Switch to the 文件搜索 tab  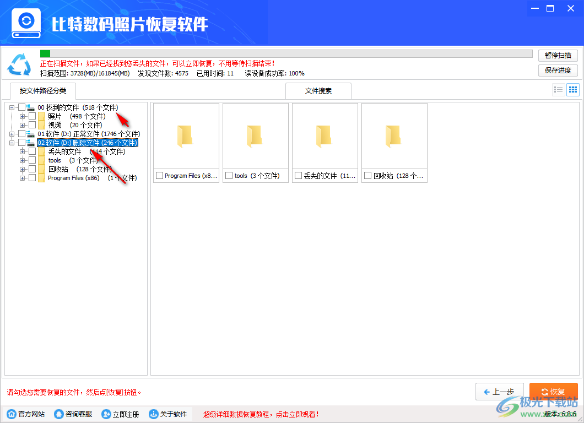click(x=318, y=91)
